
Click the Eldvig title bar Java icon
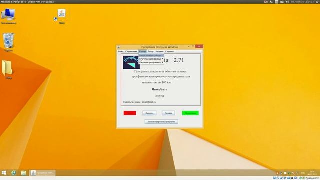(119, 47)
